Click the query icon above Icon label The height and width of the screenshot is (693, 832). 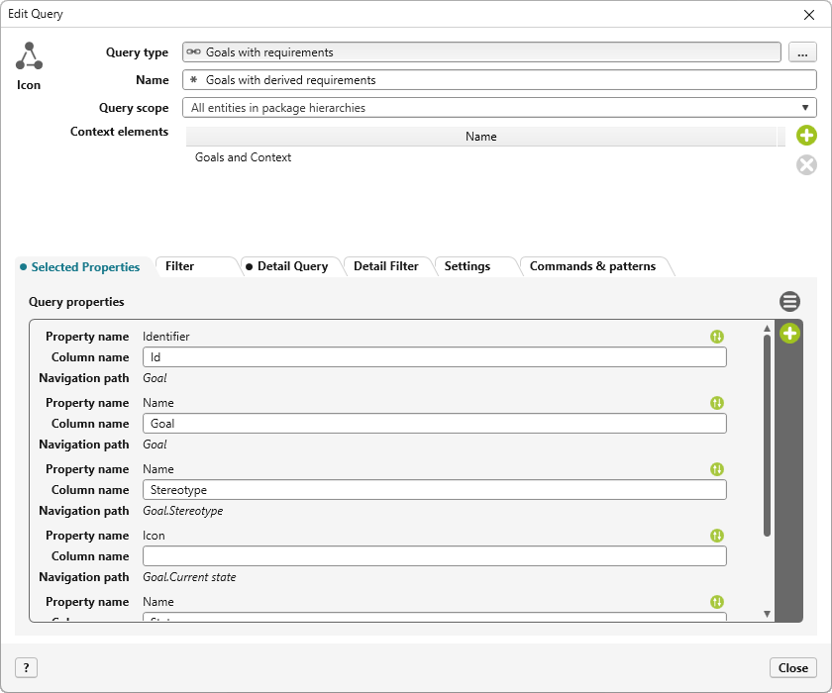coord(29,56)
